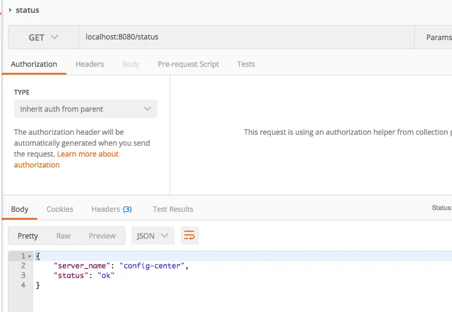
Task: View response Headers (3) tab
Action: point(111,209)
